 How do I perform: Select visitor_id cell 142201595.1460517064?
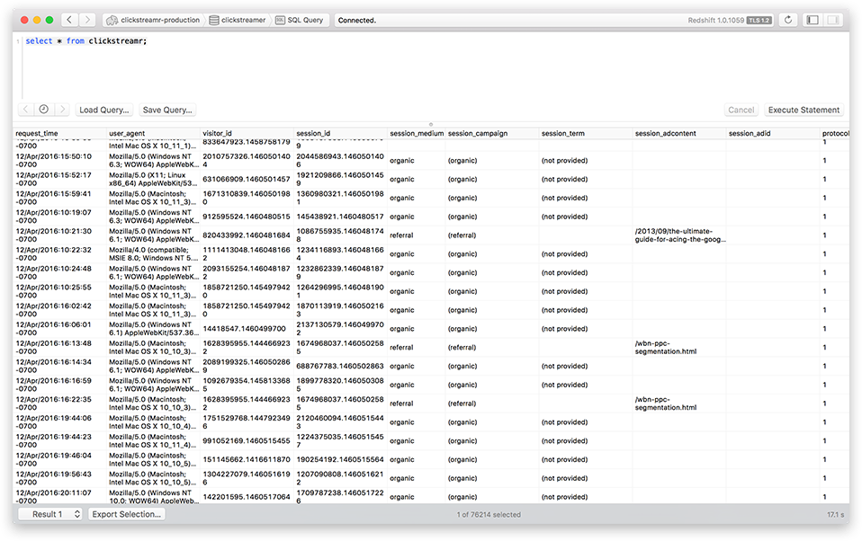(x=247, y=496)
